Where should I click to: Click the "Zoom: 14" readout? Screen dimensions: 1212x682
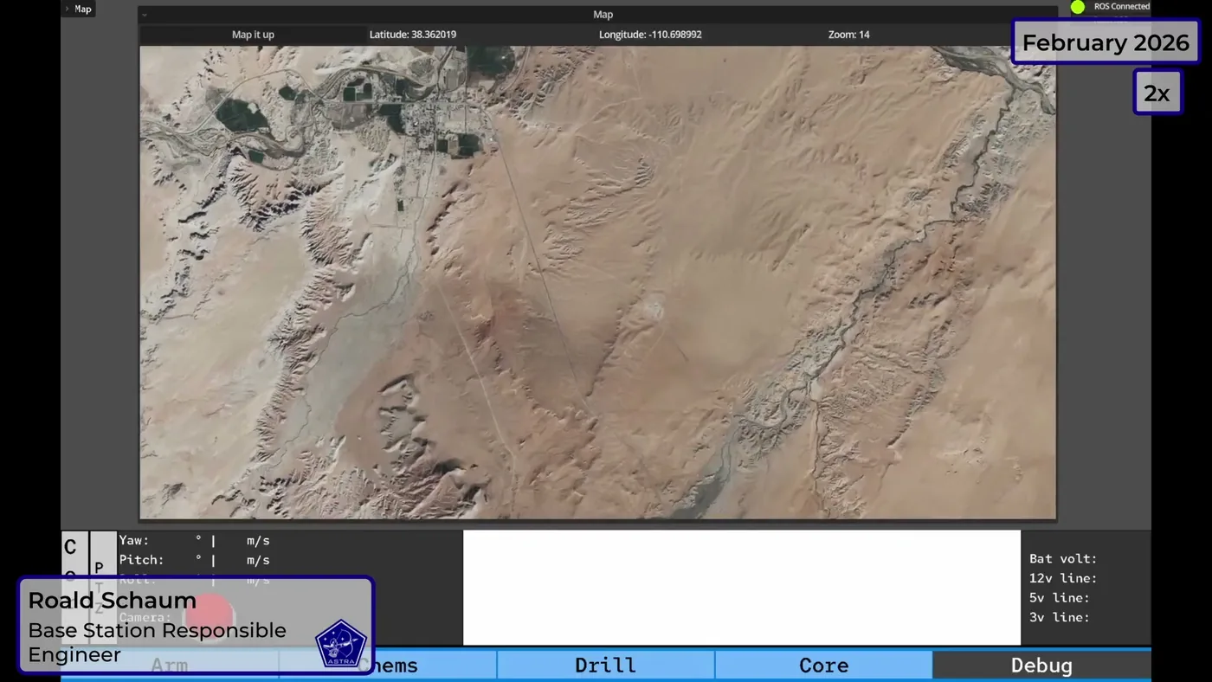coord(849,35)
